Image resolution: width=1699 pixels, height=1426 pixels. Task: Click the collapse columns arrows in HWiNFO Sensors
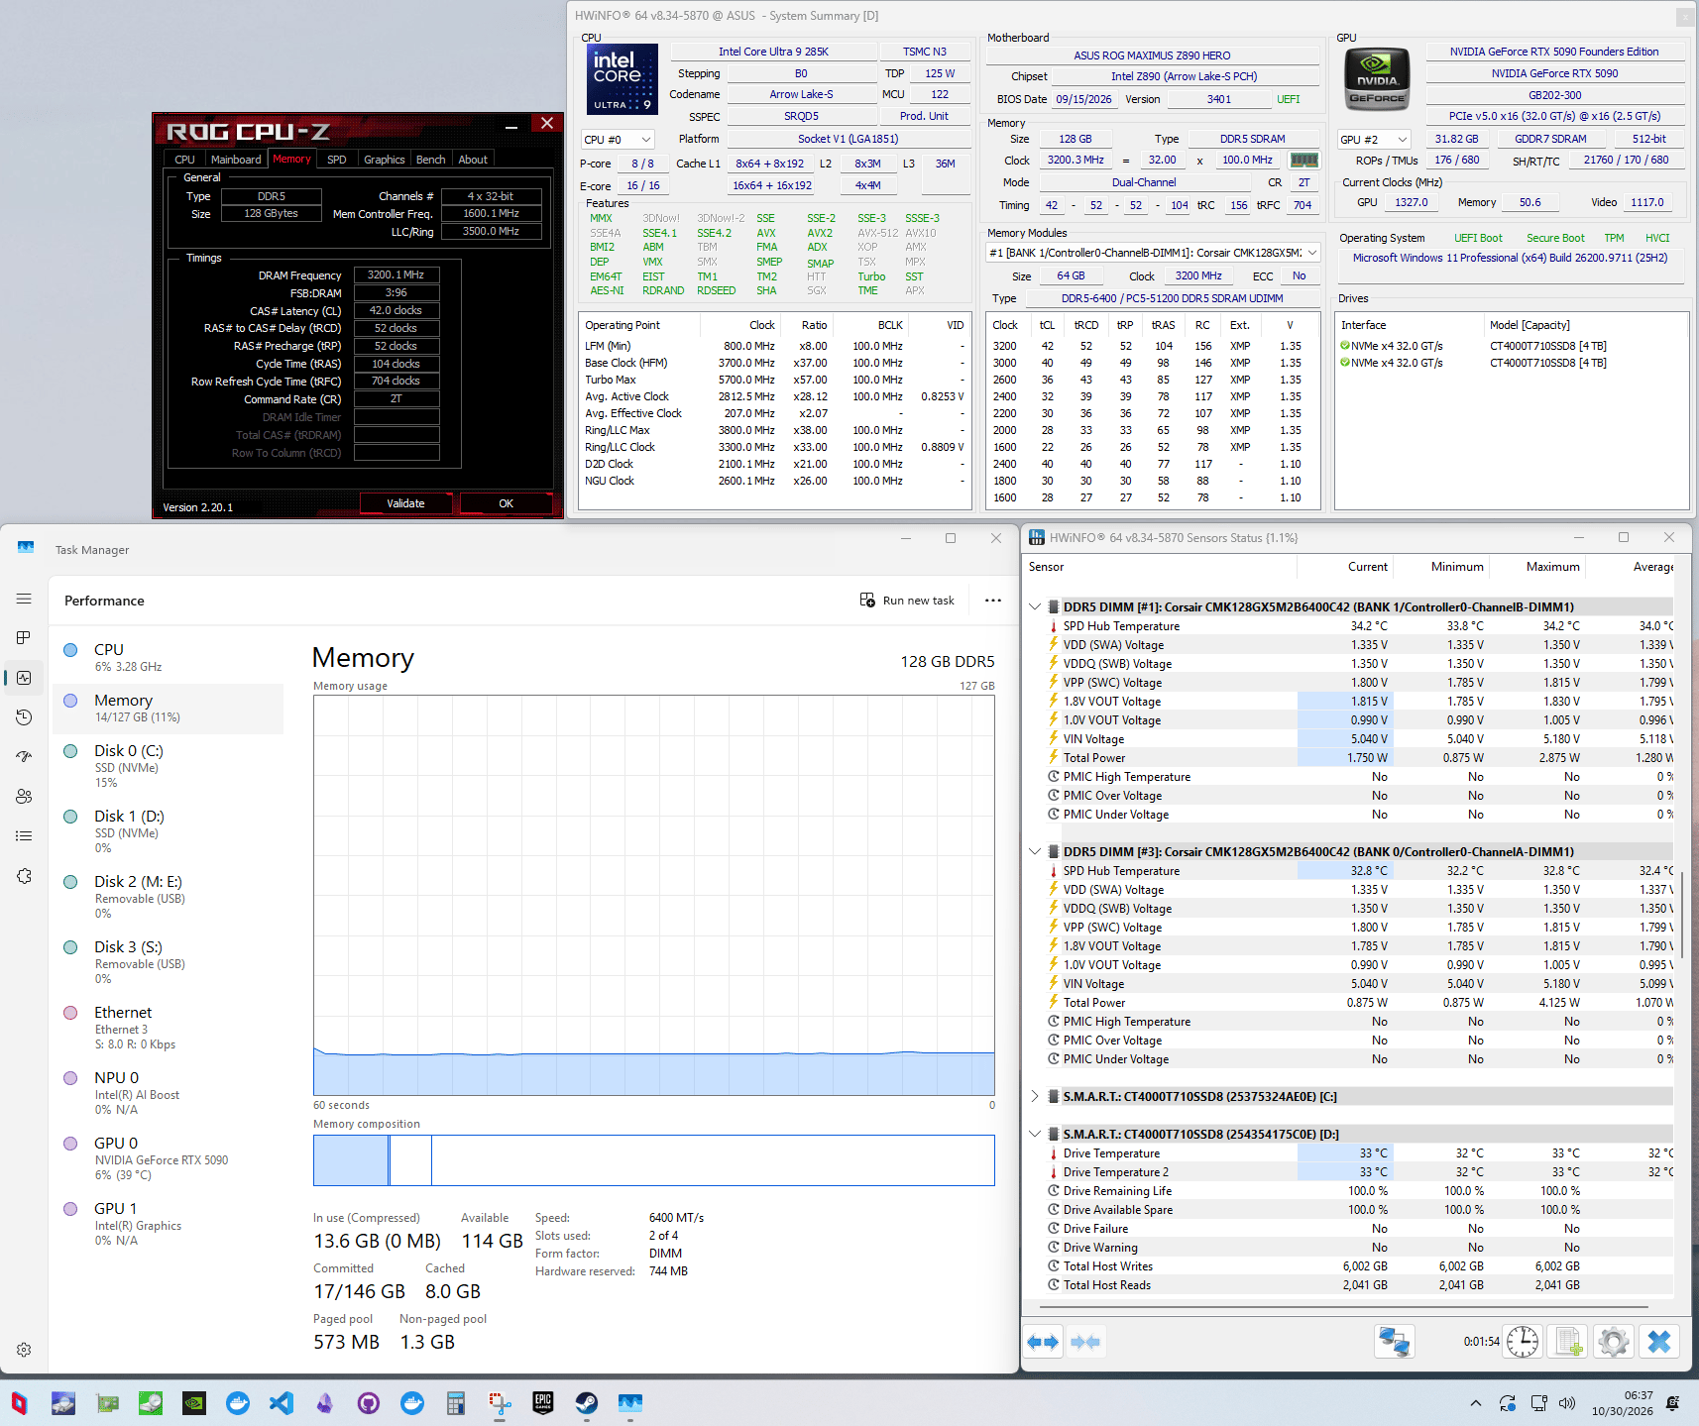[1085, 1342]
